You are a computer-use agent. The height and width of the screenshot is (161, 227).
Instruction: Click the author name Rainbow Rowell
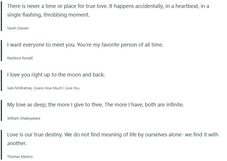pos(20,58)
